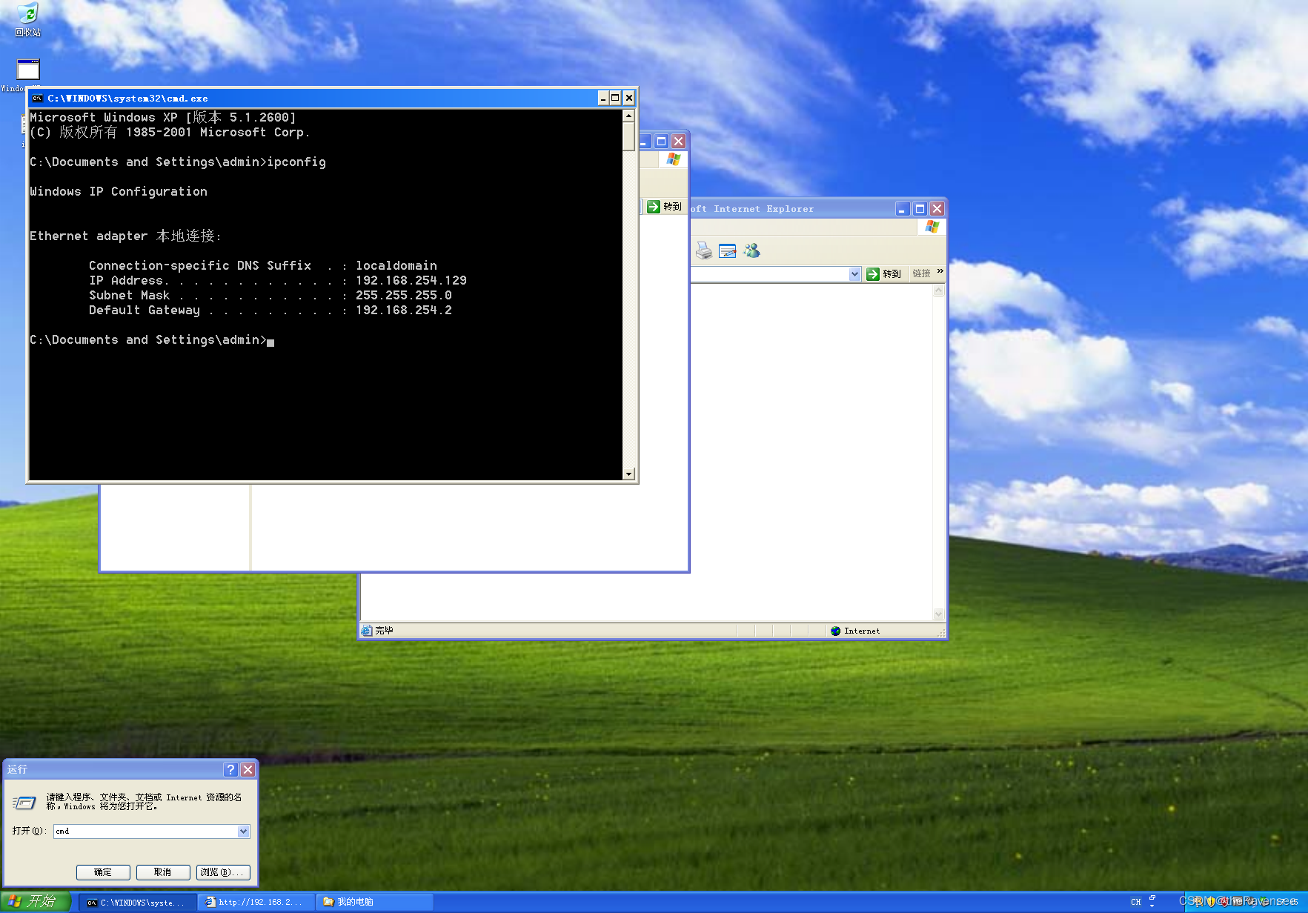
Task: Click the CH language bar indicator
Action: coord(1135,902)
